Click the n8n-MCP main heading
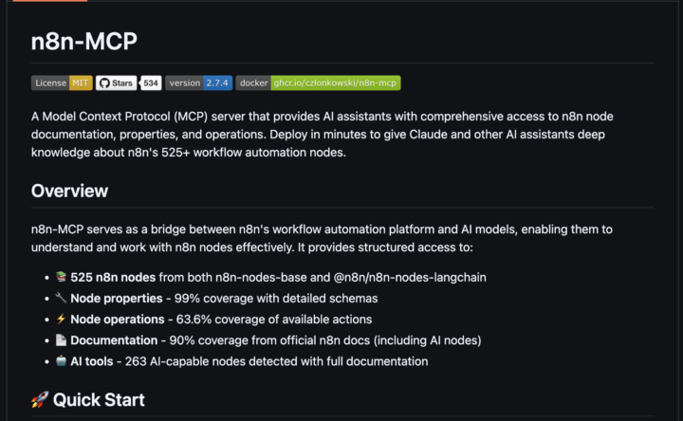Image resolution: width=683 pixels, height=421 pixels. point(84,44)
